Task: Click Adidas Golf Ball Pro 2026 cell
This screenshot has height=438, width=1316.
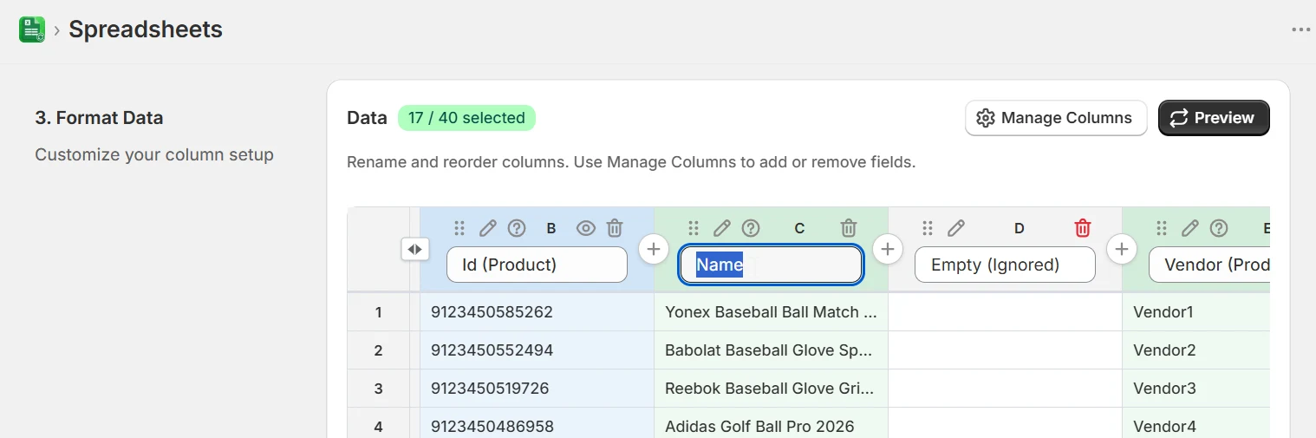Action: click(771, 423)
